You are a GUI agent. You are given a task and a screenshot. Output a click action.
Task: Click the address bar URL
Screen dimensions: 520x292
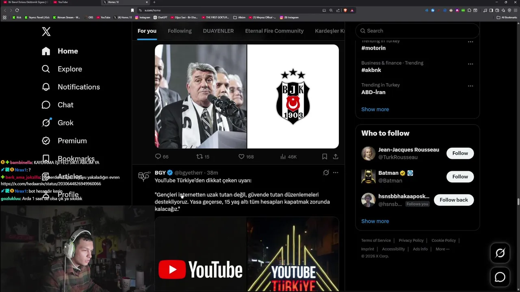(x=152, y=10)
